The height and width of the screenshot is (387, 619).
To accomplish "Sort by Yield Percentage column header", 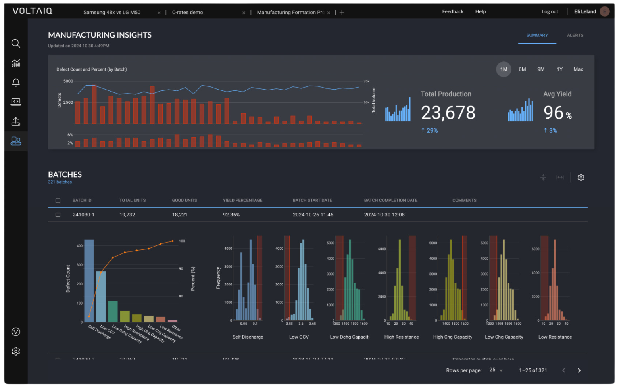I will (x=242, y=201).
